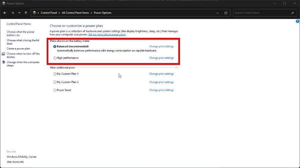The image size is (300, 168).
Task: Open Change when the computer sleeps
Action: pyautogui.click(x=23, y=64)
